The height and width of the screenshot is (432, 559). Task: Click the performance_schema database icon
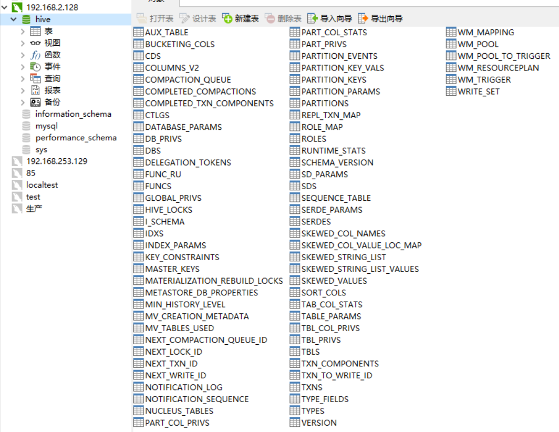click(x=26, y=138)
